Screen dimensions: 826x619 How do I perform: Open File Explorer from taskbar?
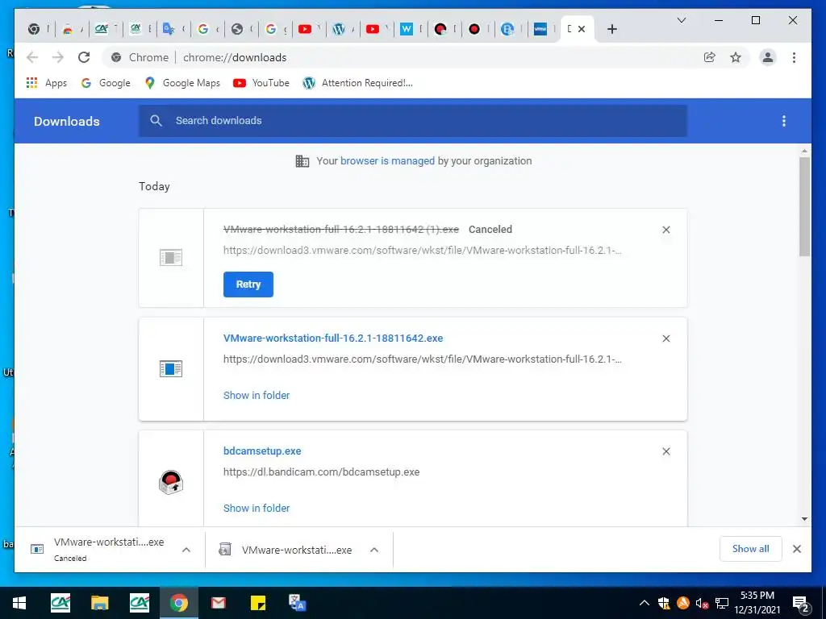point(99,603)
